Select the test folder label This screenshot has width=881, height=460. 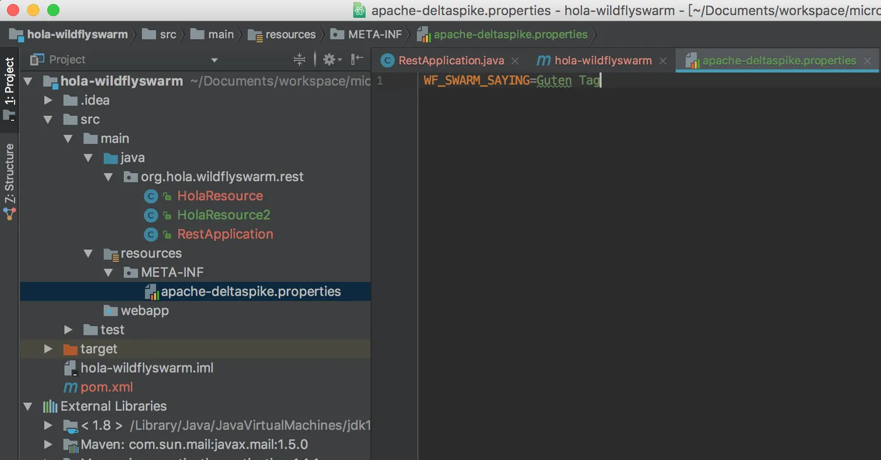pos(113,330)
